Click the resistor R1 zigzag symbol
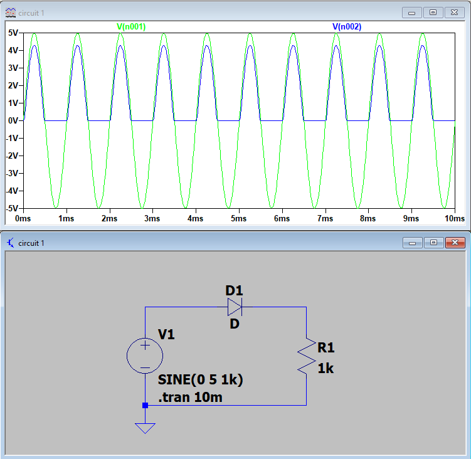This screenshot has height=459, width=471. 306,356
